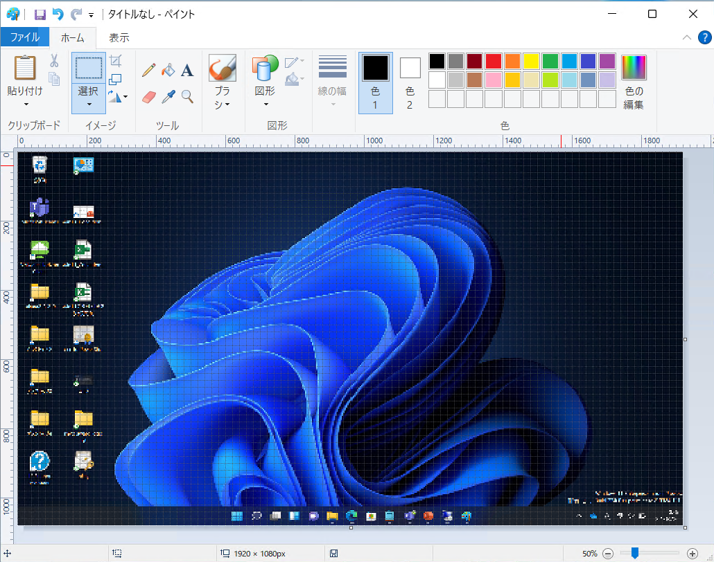714x562 pixels.
Task: Click the Edge browser icon in pasted taskbar
Action: pyautogui.click(x=351, y=516)
